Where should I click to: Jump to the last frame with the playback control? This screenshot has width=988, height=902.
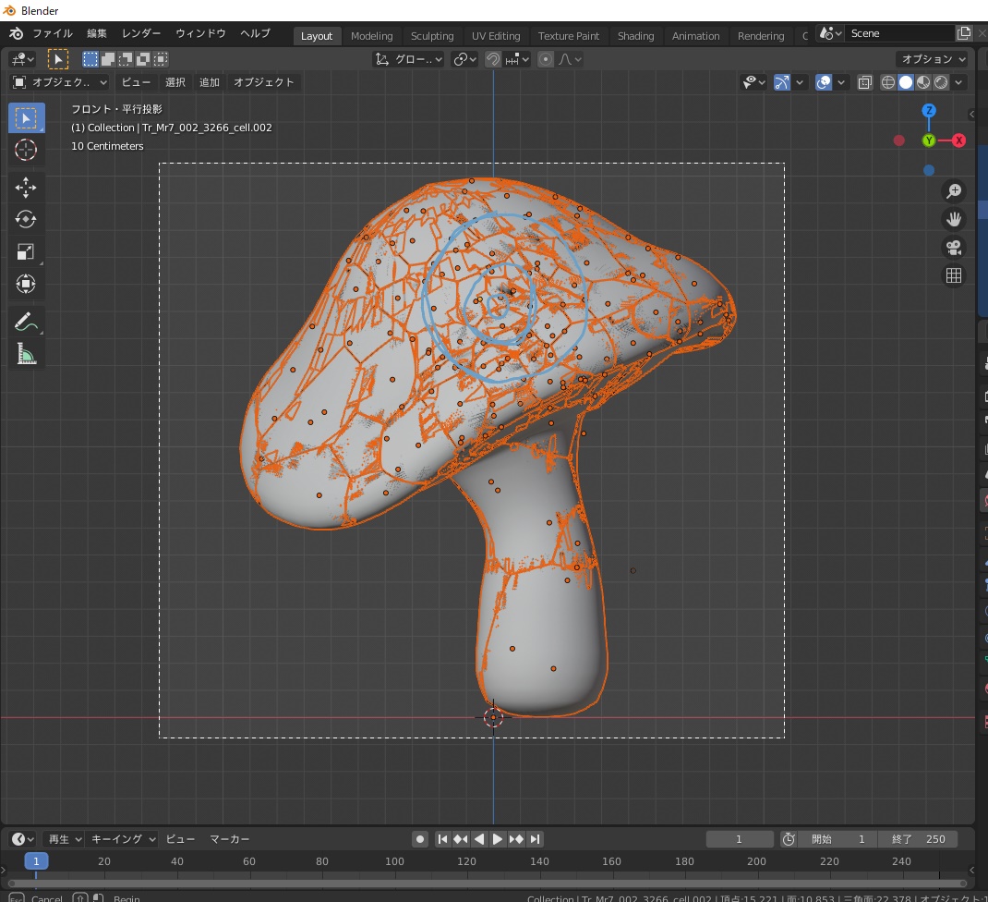tap(536, 838)
